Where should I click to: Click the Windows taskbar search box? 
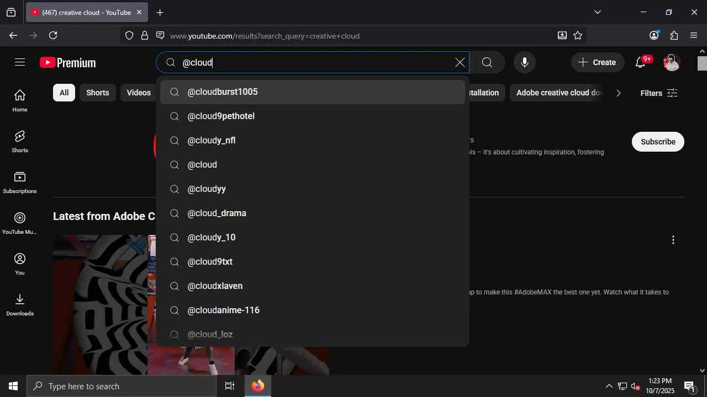click(122, 386)
